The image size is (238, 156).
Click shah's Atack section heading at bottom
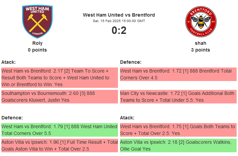pos(127,118)
